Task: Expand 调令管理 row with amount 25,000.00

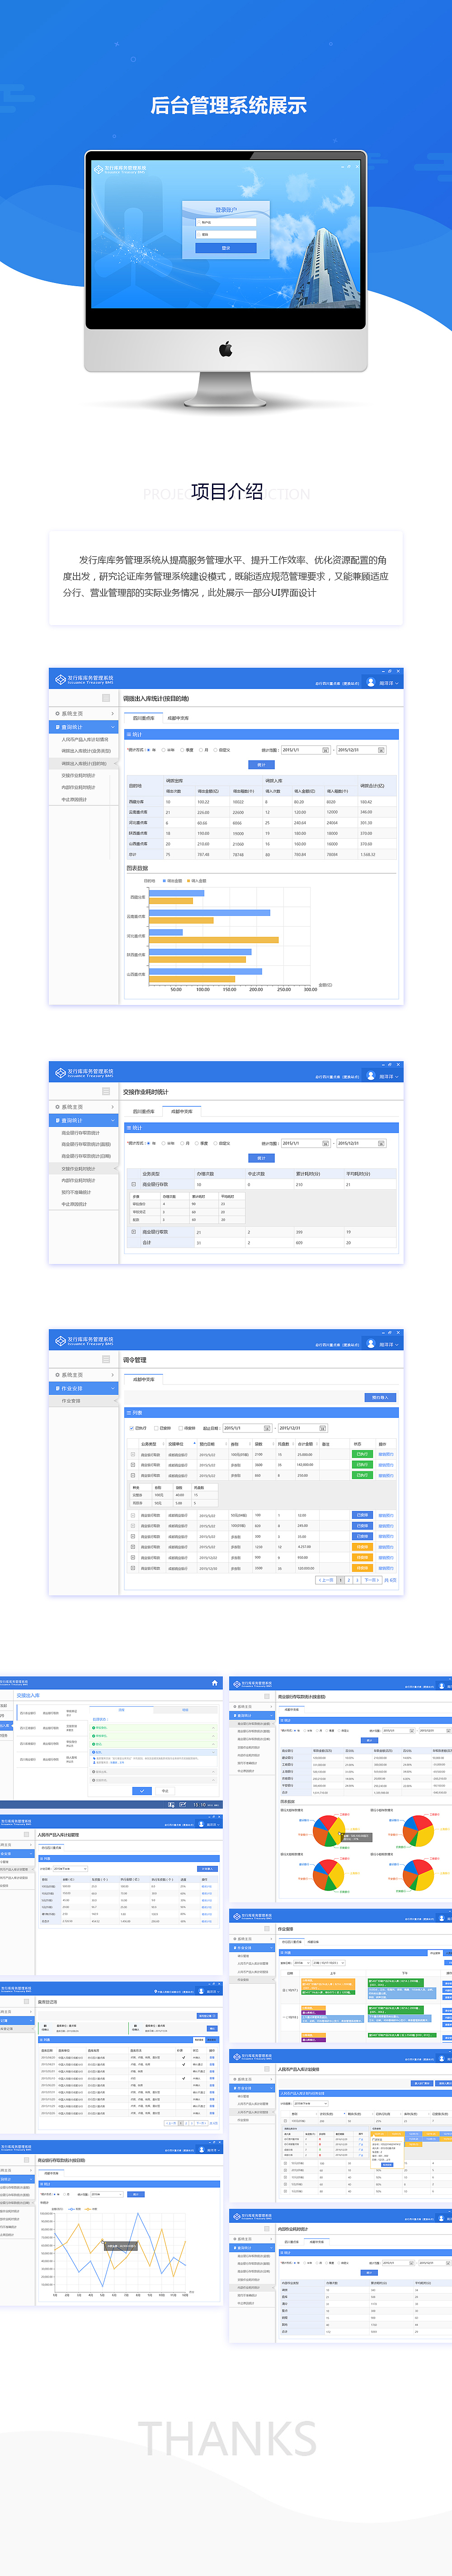Action: click(x=134, y=1455)
